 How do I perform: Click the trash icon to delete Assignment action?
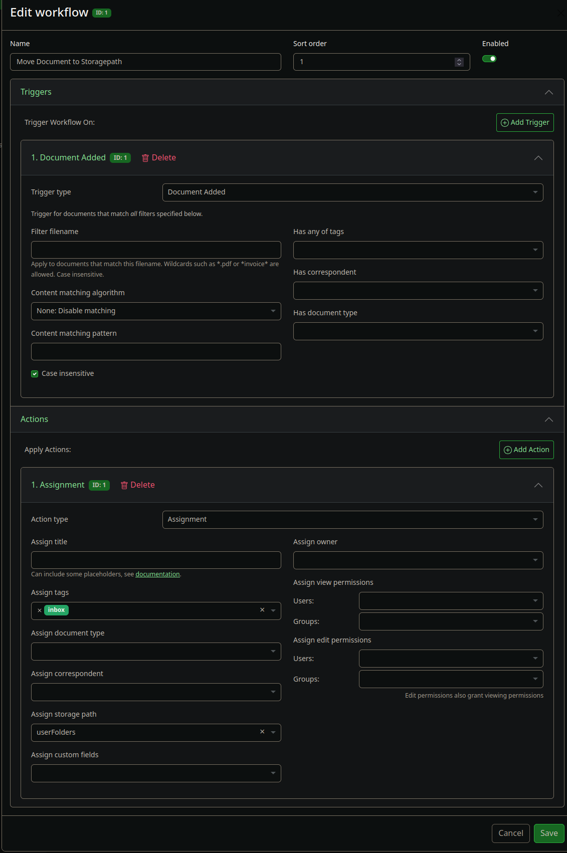(124, 485)
